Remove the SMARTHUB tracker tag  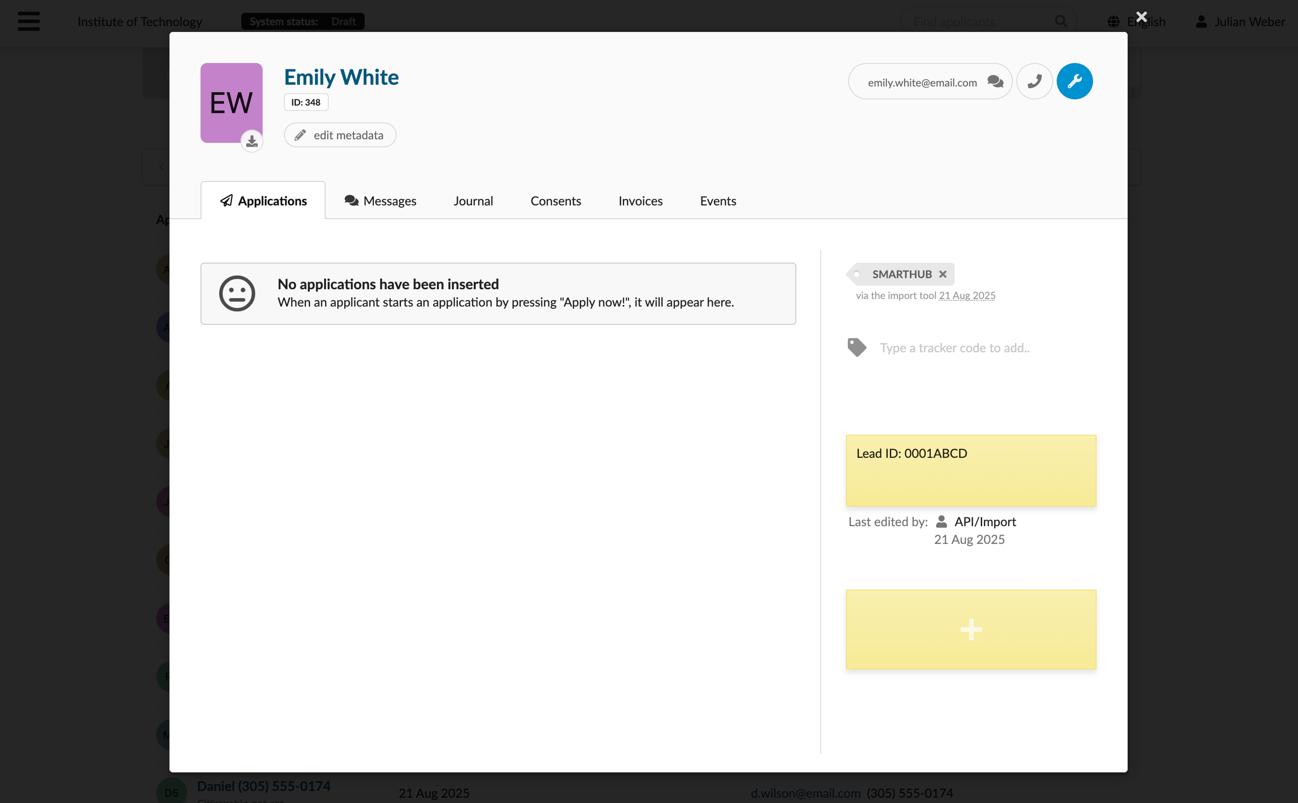point(943,274)
